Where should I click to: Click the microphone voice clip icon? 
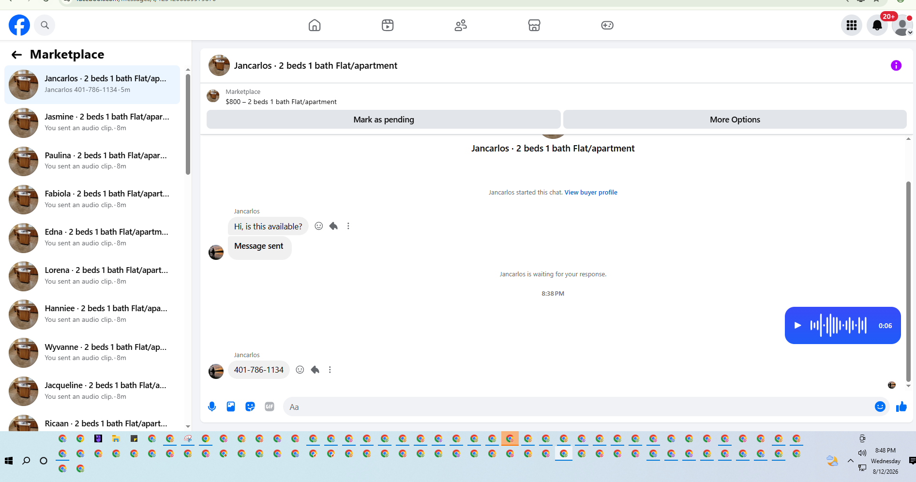tap(212, 407)
